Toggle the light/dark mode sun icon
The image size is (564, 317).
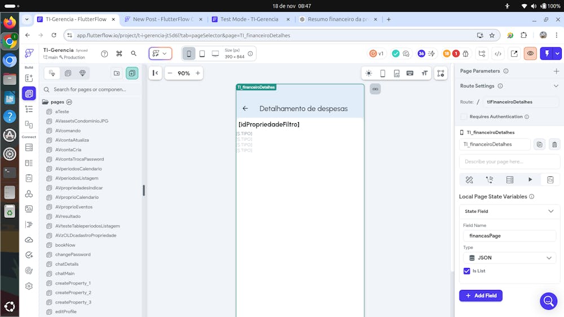369,73
